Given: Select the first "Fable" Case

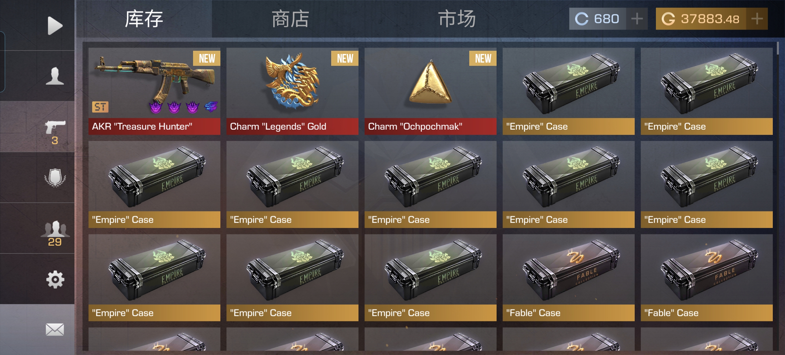Looking at the screenshot, I should point(569,278).
